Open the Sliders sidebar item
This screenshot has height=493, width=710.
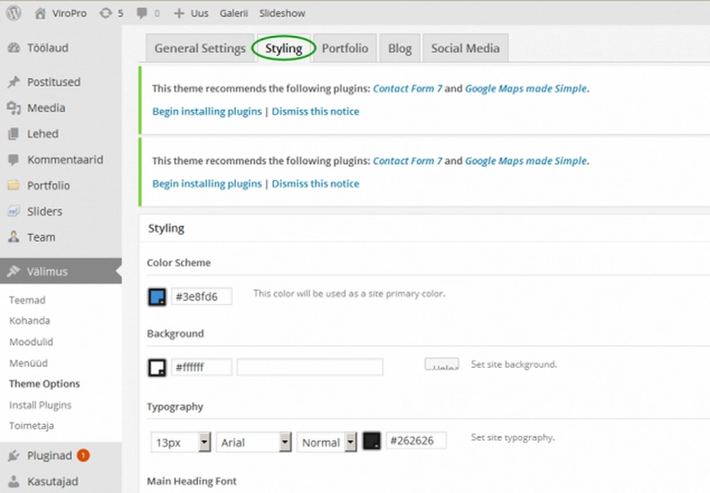(44, 211)
